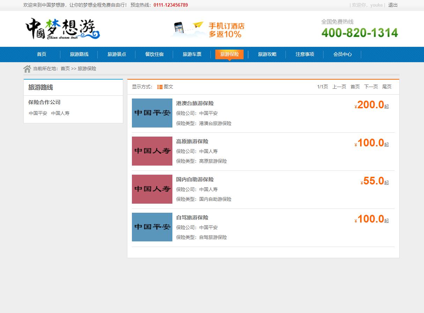Screen dimensions: 424x313
Task: Go to 会员中心 navigation tab
Action: pyautogui.click(x=342, y=54)
